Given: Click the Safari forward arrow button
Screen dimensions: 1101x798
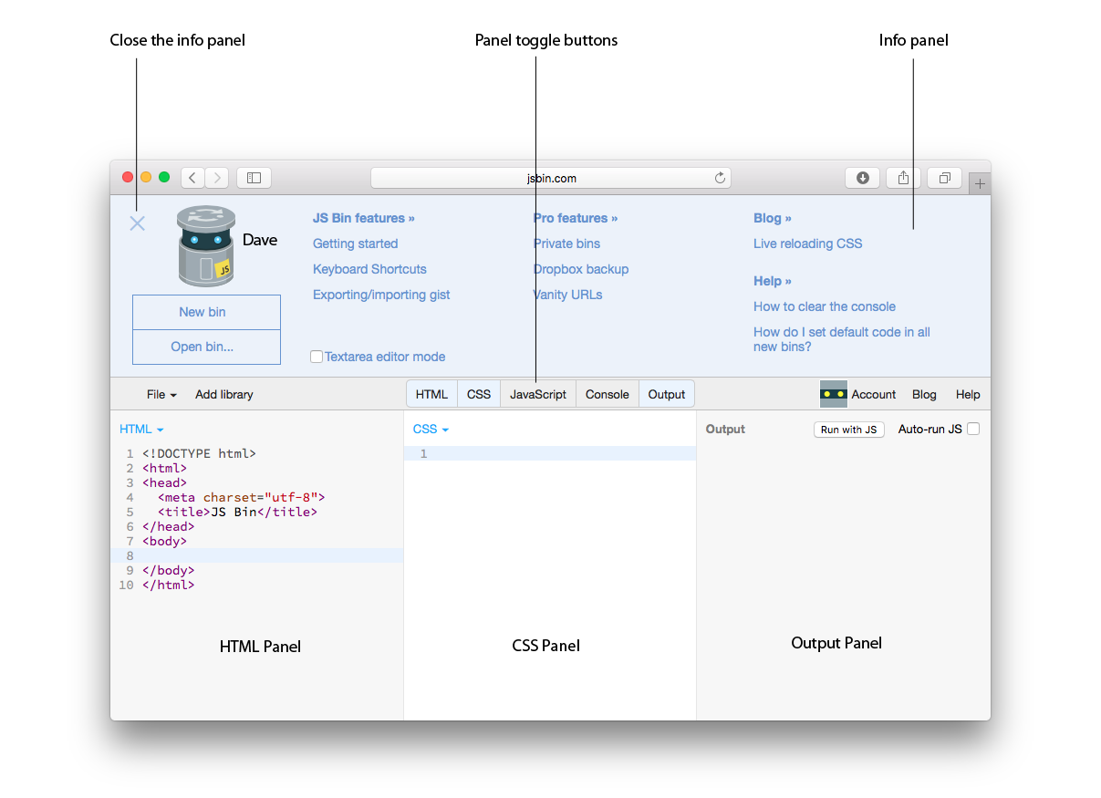Looking at the screenshot, I should click(x=217, y=178).
